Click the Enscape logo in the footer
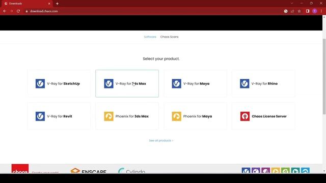The image size is (326, 183). coord(88,171)
